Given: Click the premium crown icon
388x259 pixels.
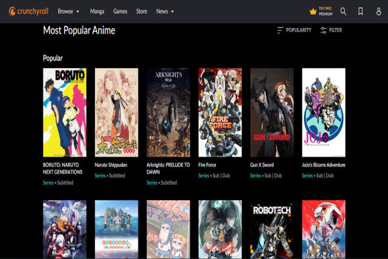Looking at the screenshot, I should pyautogui.click(x=313, y=12).
